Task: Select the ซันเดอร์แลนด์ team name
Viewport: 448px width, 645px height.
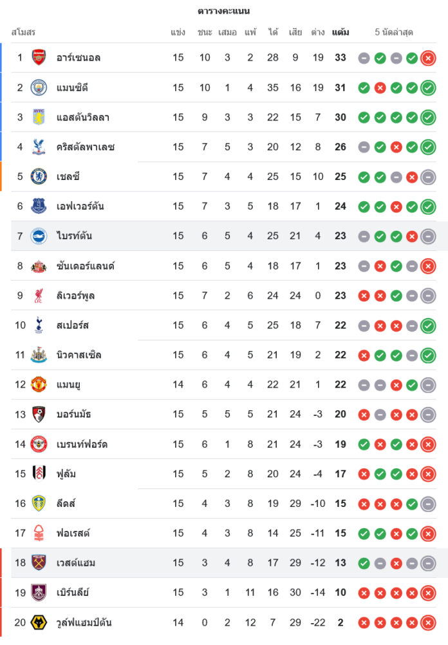Action: (x=85, y=266)
